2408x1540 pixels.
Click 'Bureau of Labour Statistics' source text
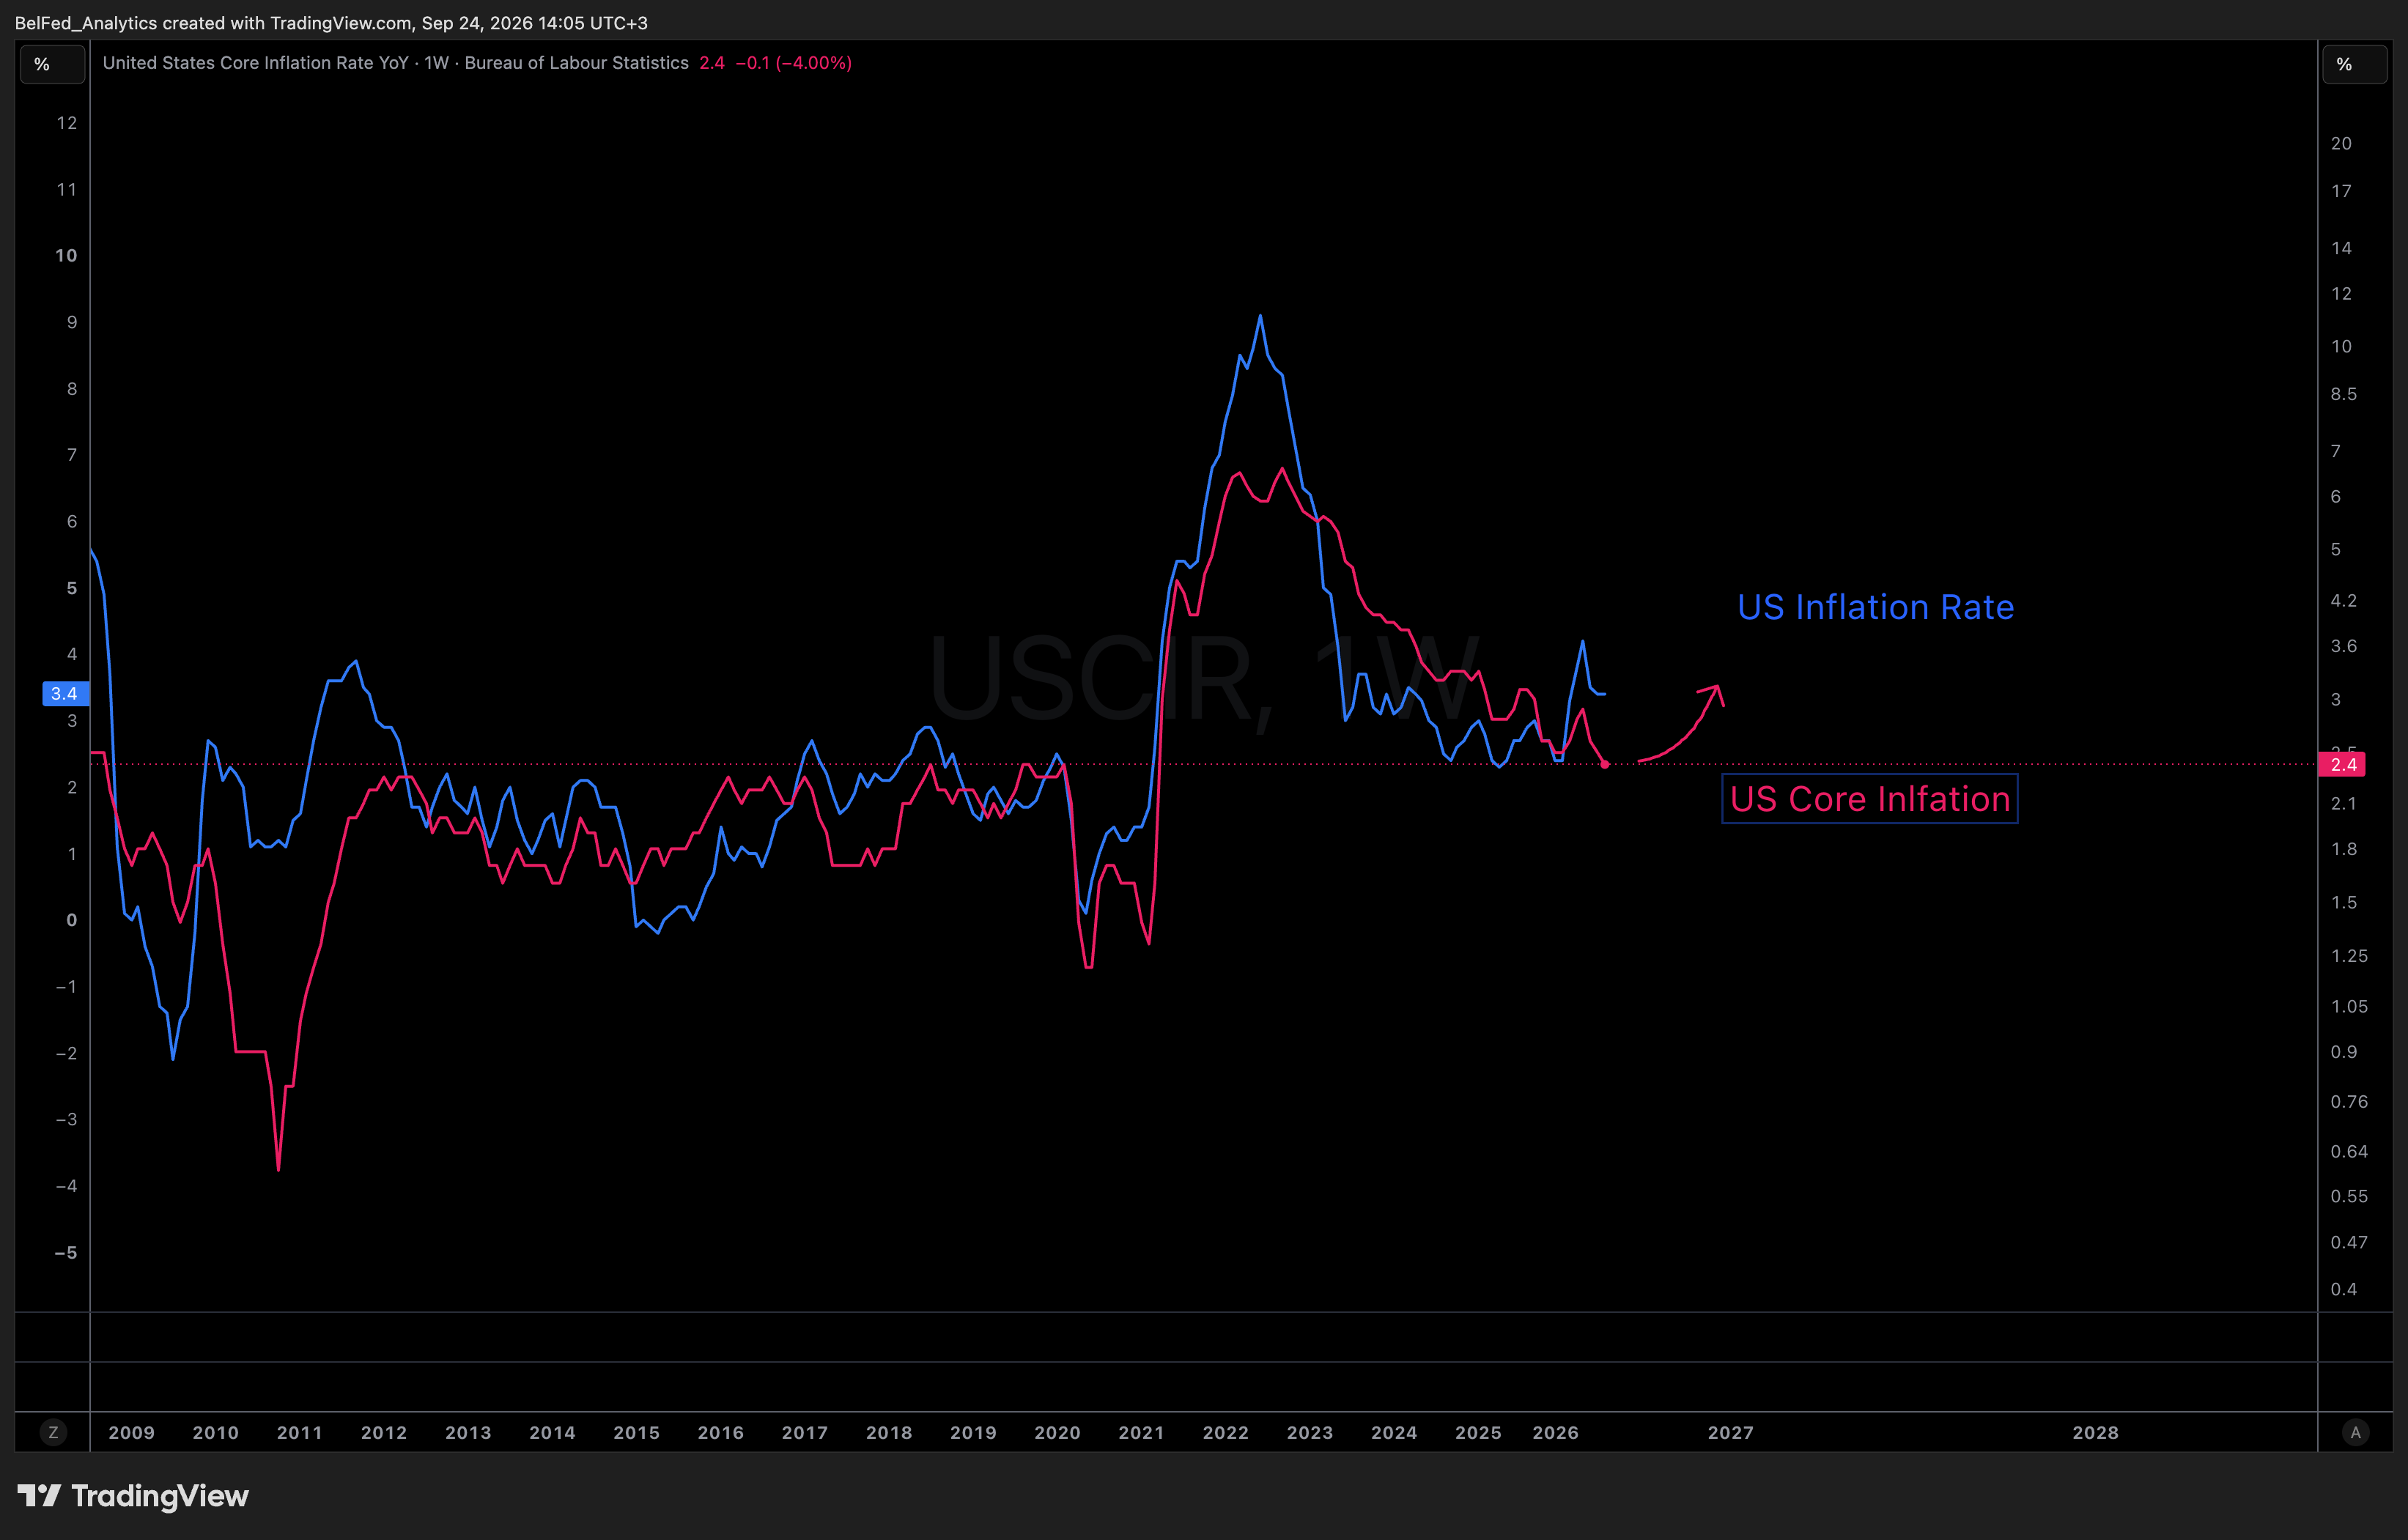pos(576,63)
